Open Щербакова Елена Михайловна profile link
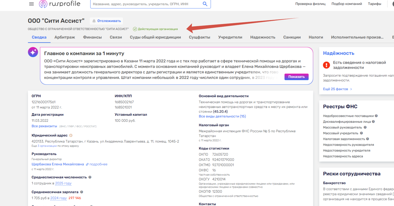The width and height of the screenshot is (394, 206). point(58,164)
